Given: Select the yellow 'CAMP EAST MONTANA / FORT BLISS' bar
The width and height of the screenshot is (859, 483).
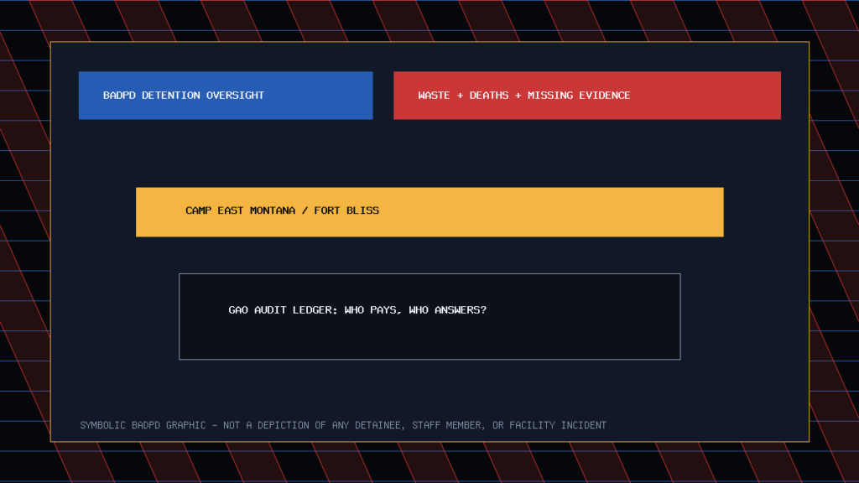Looking at the screenshot, I should pyautogui.click(x=429, y=212).
